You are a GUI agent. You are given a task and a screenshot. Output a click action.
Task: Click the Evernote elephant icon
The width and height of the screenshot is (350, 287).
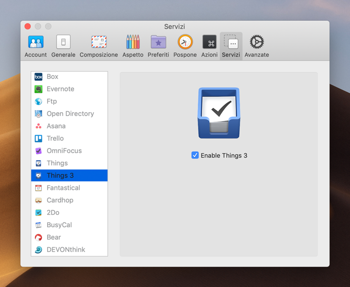click(39, 89)
